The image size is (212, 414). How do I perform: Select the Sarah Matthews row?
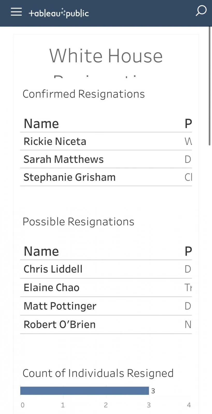(63, 159)
